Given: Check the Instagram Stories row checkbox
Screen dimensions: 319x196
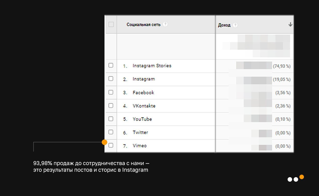Looking at the screenshot, I should (x=111, y=65).
